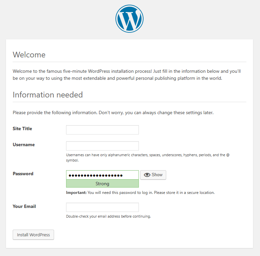Click the green Strong strength indicator
The width and height of the screenshot is (260, 256).
(x=102, y=184)
